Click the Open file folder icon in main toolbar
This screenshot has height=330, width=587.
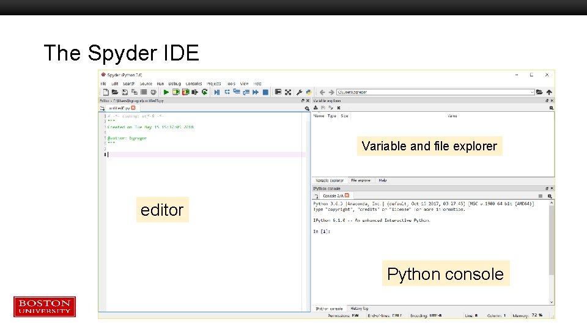[115, 92]
